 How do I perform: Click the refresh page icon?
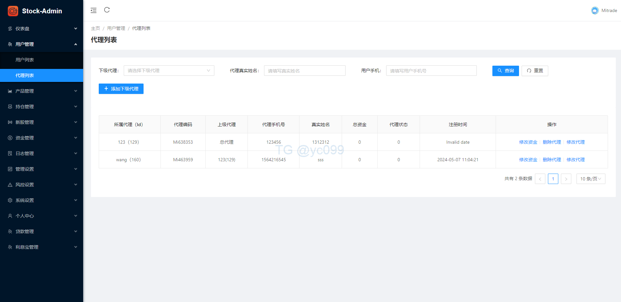click(107, 10)
